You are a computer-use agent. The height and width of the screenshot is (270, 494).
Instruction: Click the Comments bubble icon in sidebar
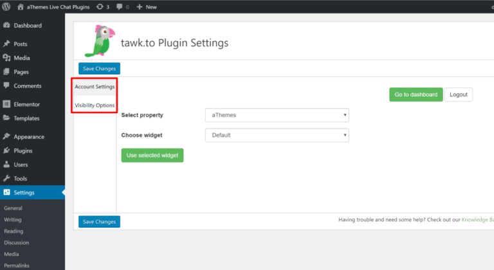point(6,85)
